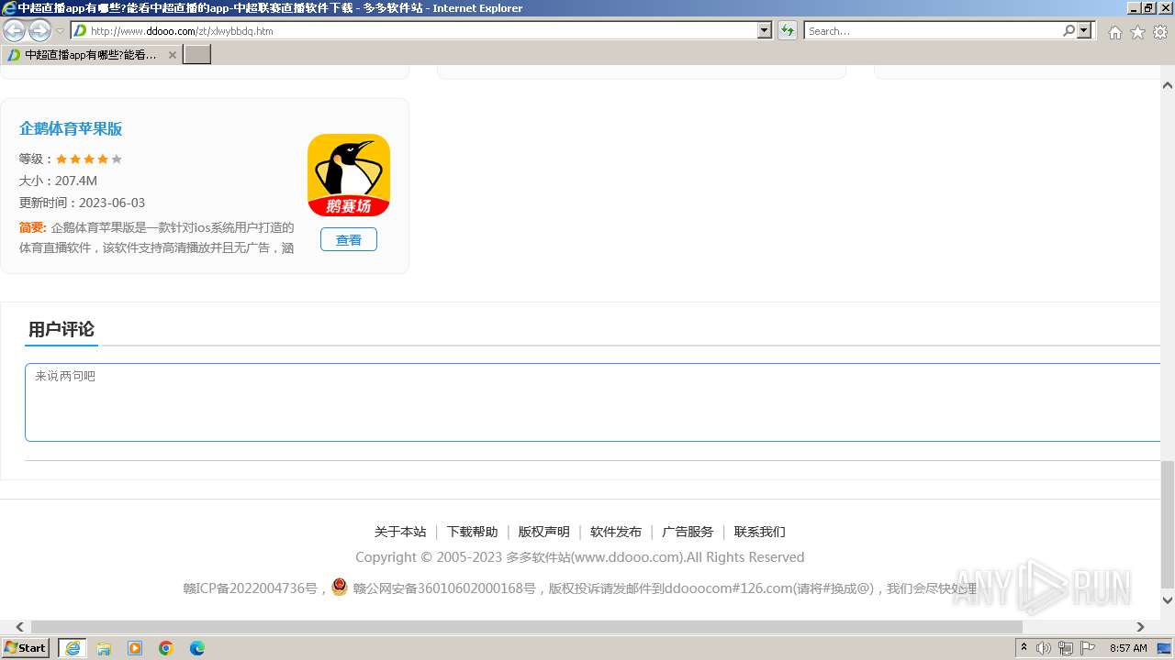Click the penguin 鹅赛场 app icon

(x=349, y=175)
